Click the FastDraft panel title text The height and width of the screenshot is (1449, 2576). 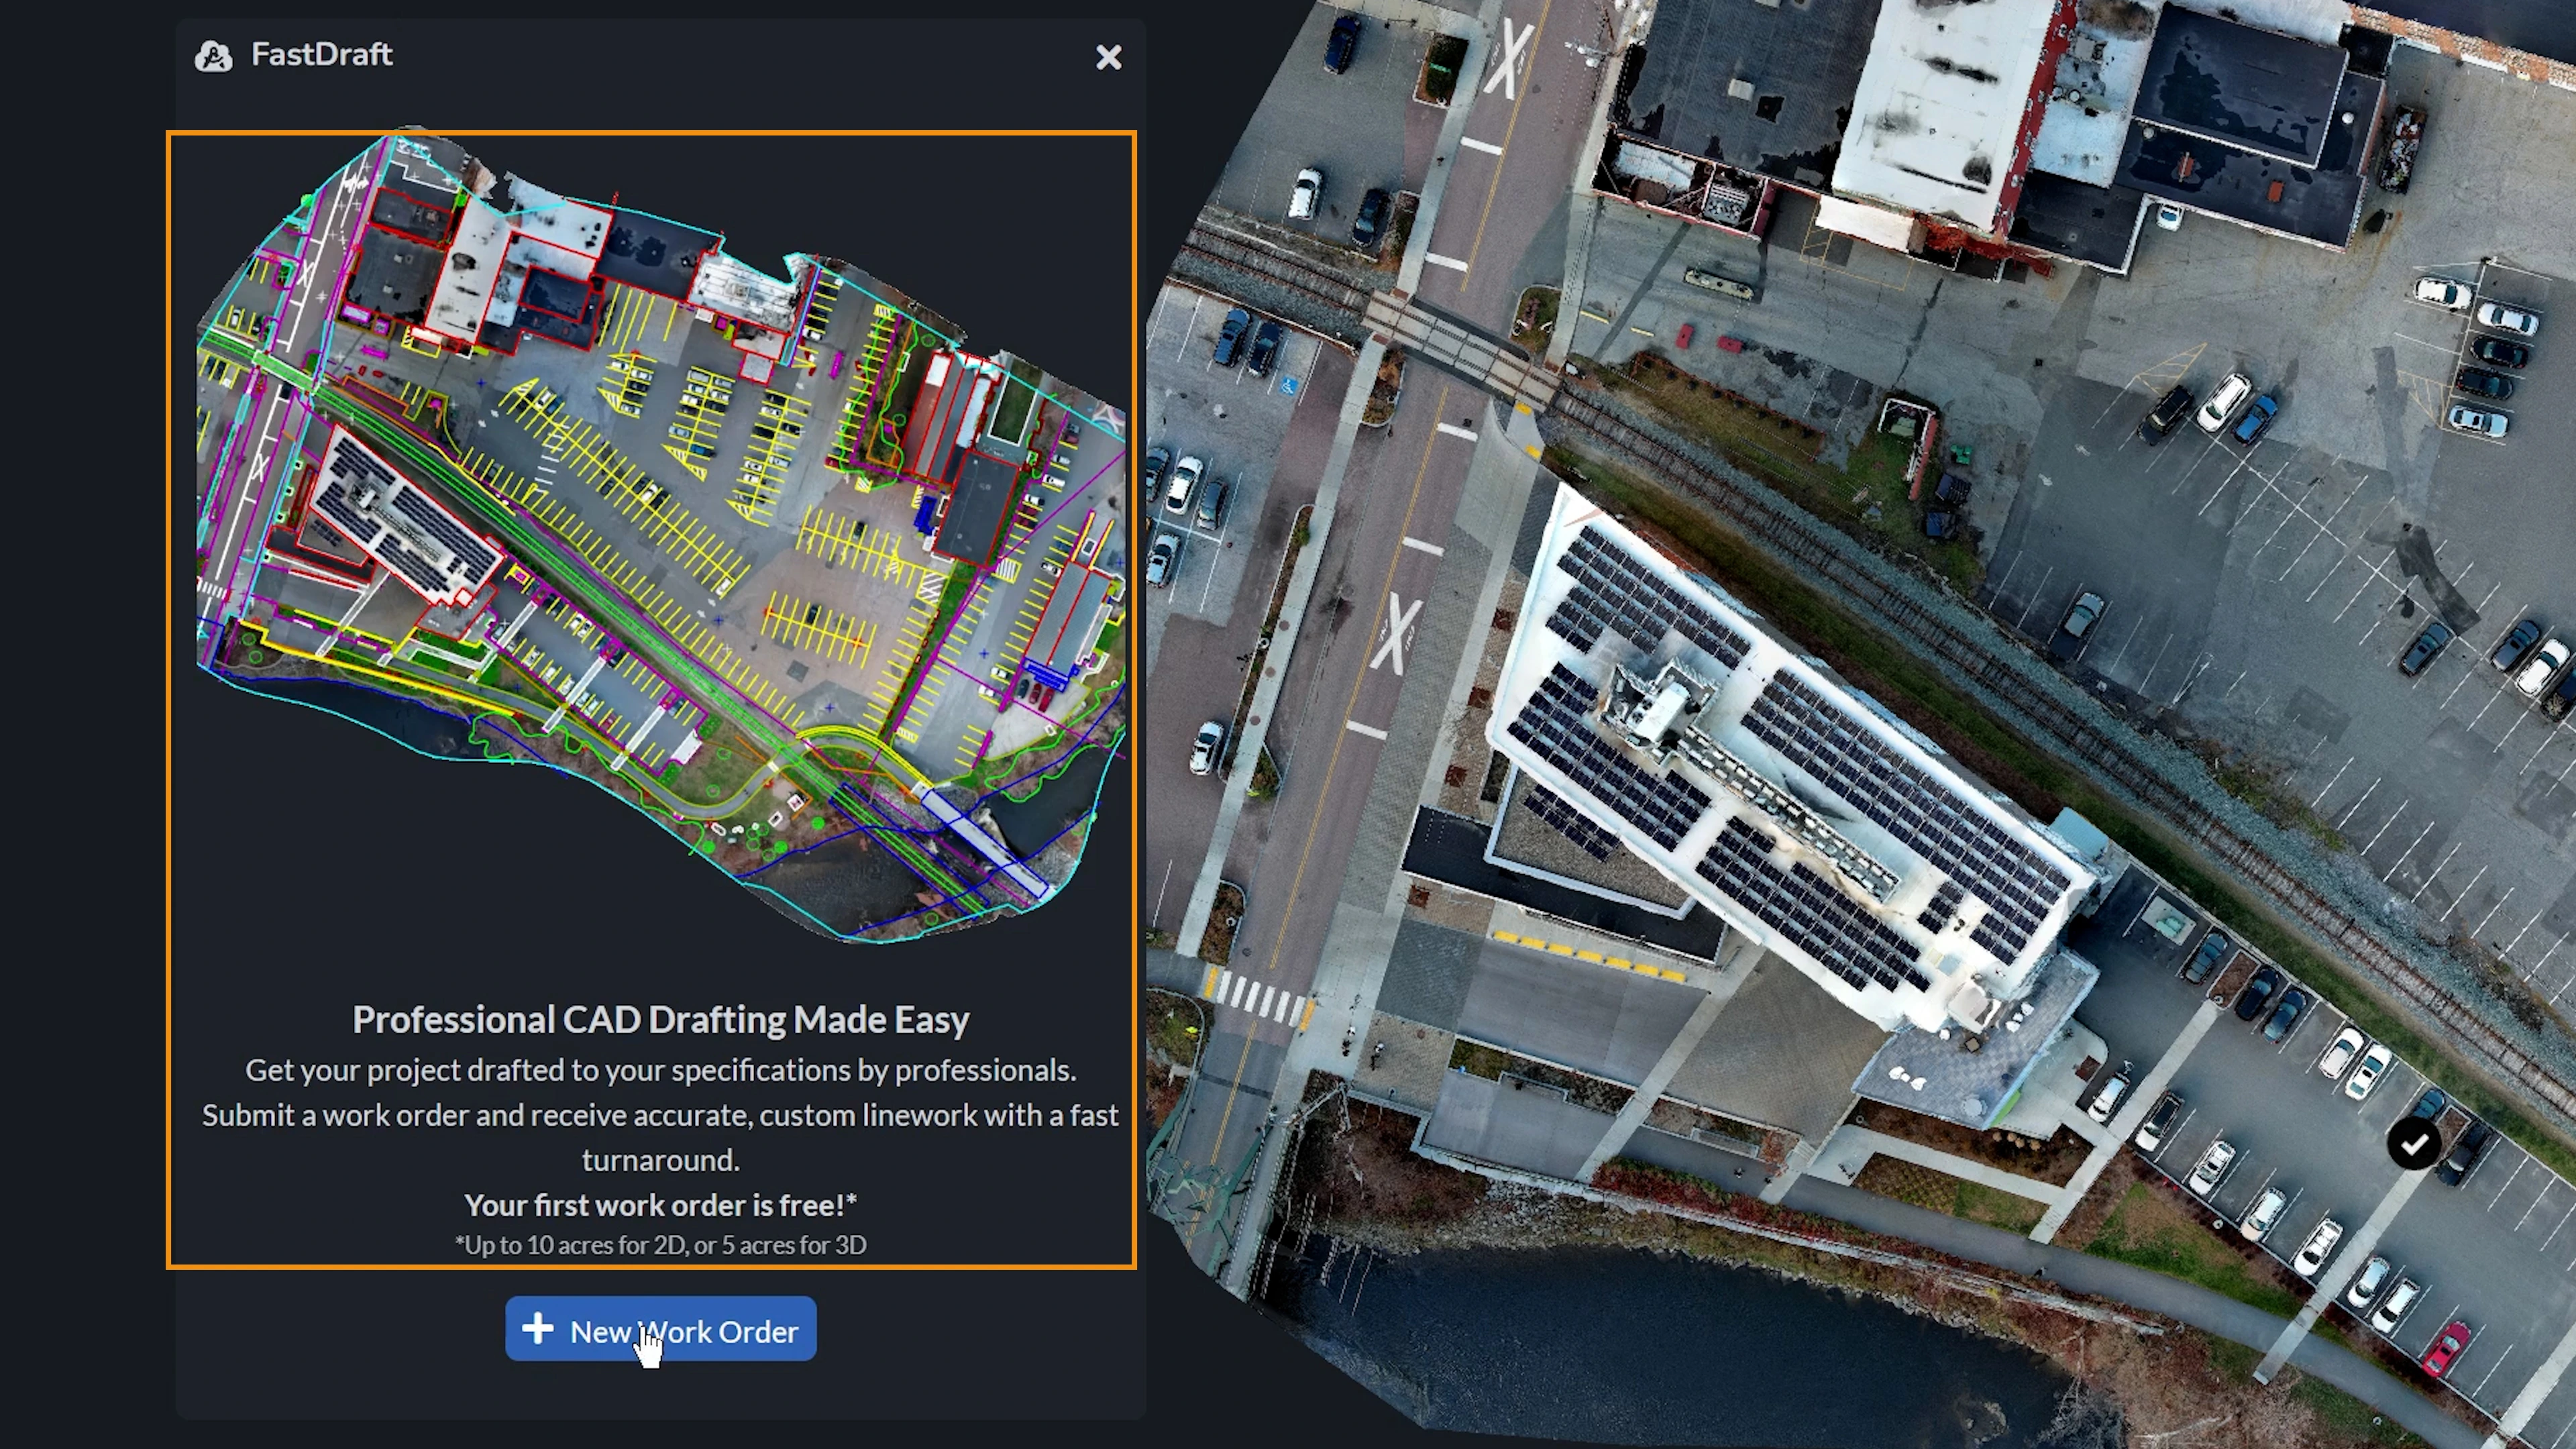(x=321, y=55)
